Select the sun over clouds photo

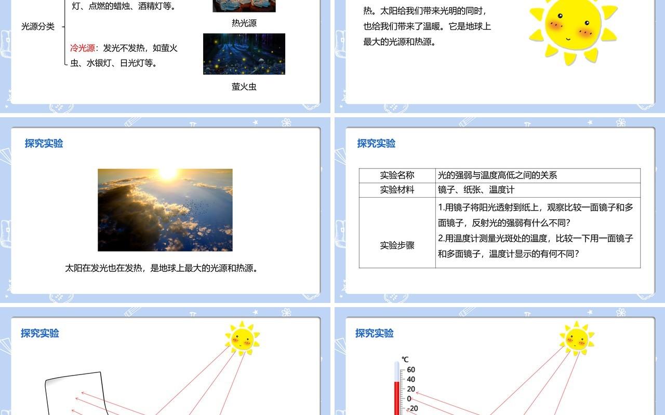click(x=165, y=210)
